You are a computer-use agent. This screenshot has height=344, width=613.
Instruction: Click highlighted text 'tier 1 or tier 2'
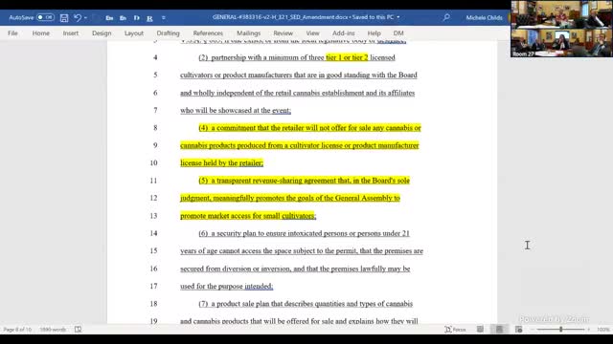point(347,57)
